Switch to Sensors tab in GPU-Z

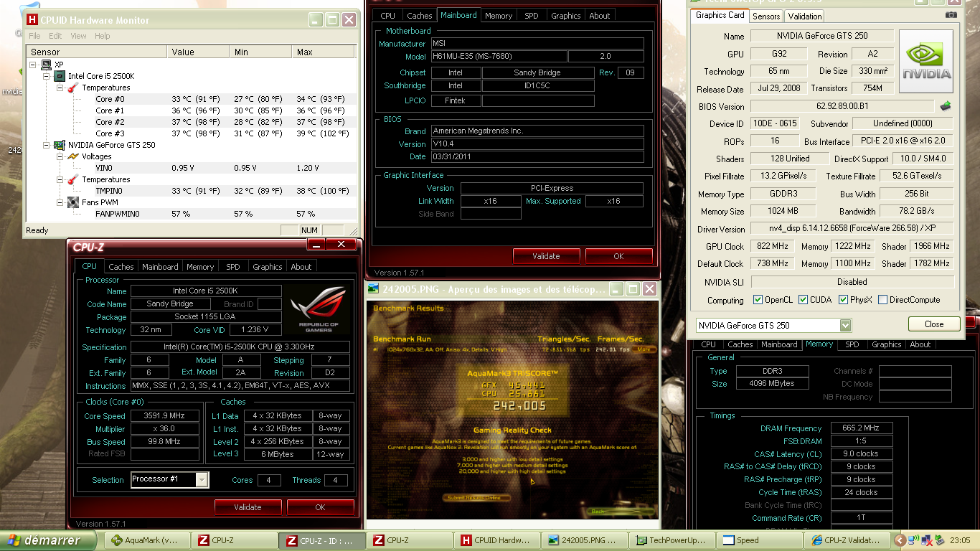tap(766, 16)
